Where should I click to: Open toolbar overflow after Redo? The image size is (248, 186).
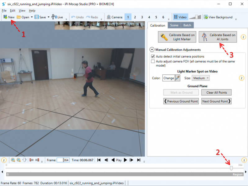tap(101, 19)
